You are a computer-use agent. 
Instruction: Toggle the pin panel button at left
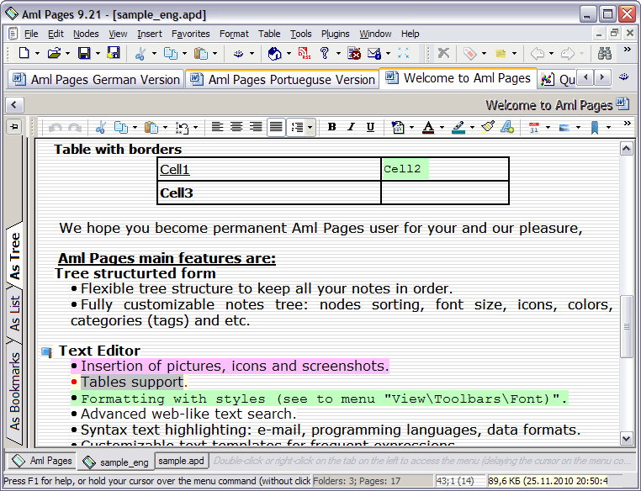14,127
